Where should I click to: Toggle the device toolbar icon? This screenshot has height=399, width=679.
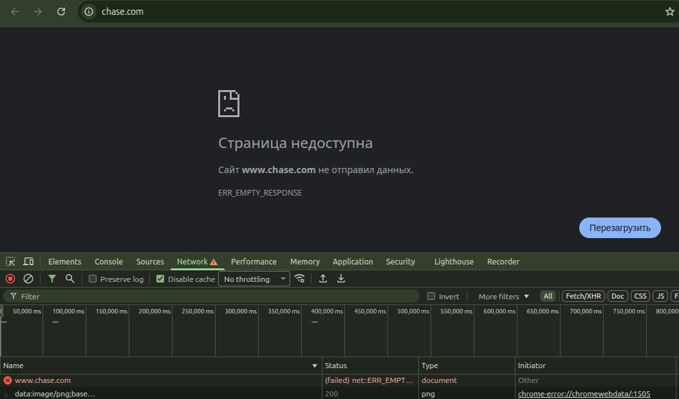click(28, 261)
